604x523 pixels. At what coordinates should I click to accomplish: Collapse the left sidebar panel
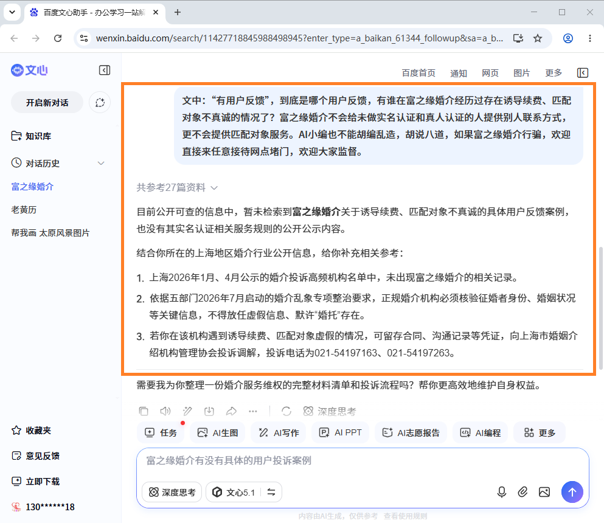[105, 70]
